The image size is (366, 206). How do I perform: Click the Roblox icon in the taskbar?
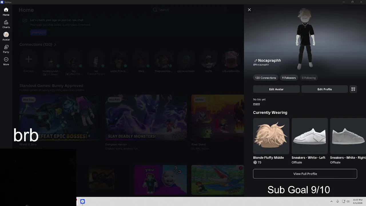pos(82,201)
